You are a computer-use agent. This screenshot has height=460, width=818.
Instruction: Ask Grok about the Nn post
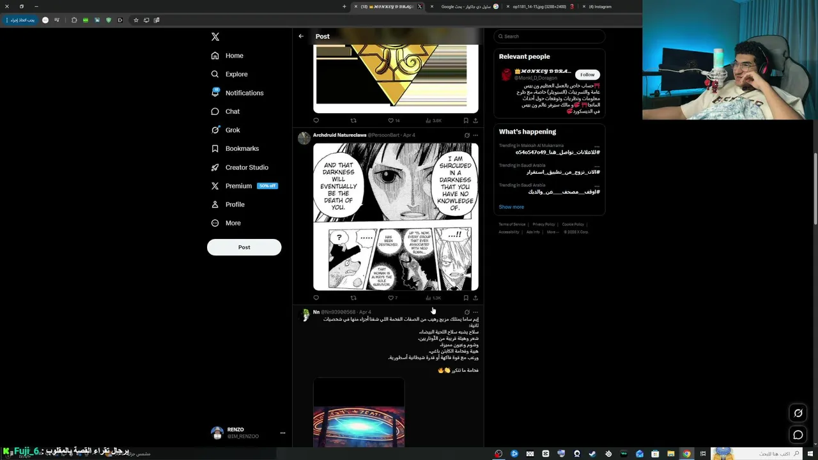pyautogui.click(x=467, y=312)
